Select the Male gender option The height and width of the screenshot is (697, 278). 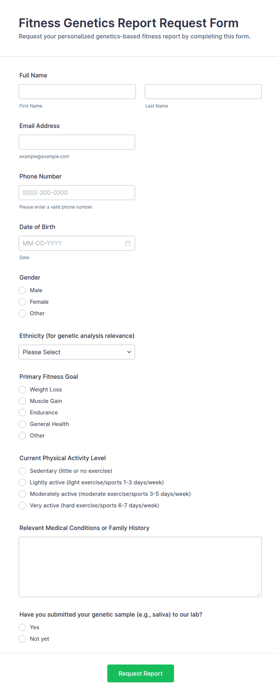click(22, 290)
